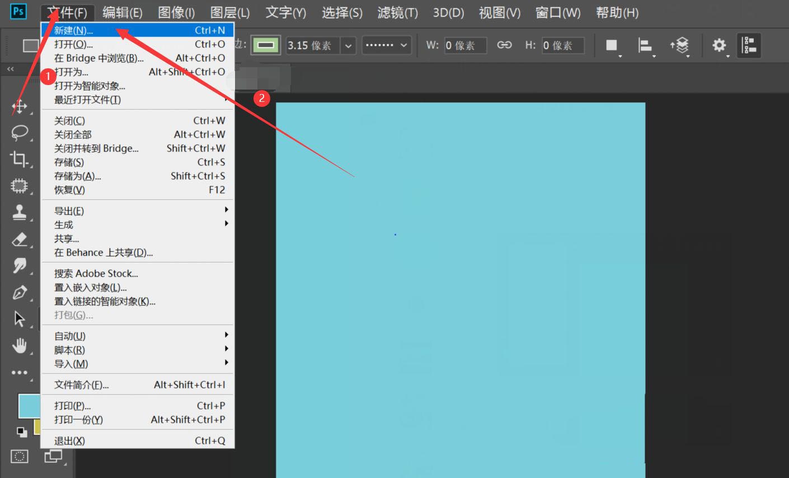The image size is (789, 478).
Task: Click the W width input field
Action: pos(465,45)
